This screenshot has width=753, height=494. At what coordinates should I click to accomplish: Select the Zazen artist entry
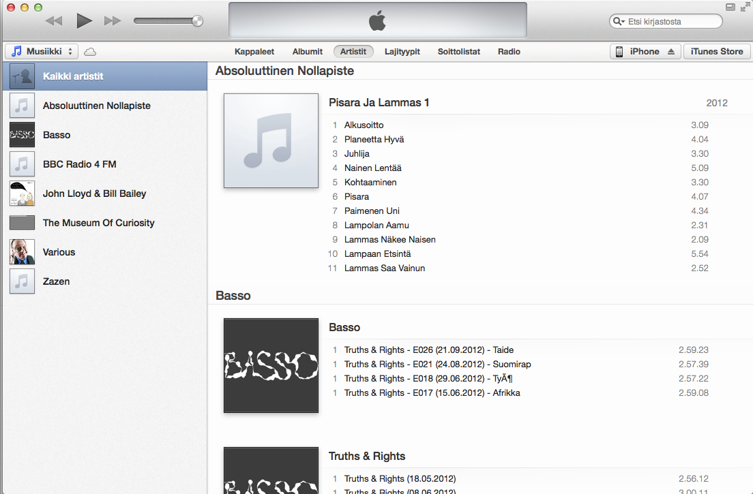[105, 281]
